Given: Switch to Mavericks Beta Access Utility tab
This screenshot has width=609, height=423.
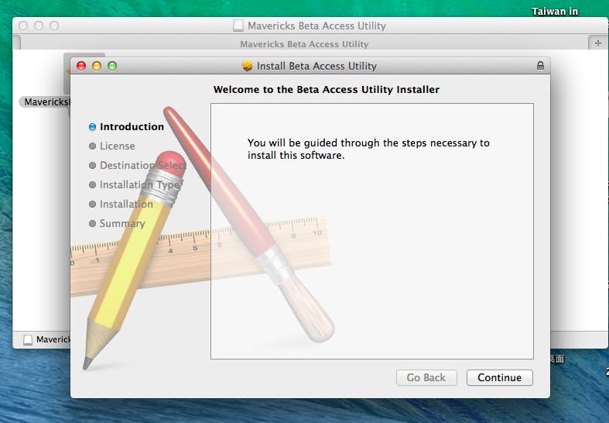Looking at the screenshot, I should (x=303, y=44).
